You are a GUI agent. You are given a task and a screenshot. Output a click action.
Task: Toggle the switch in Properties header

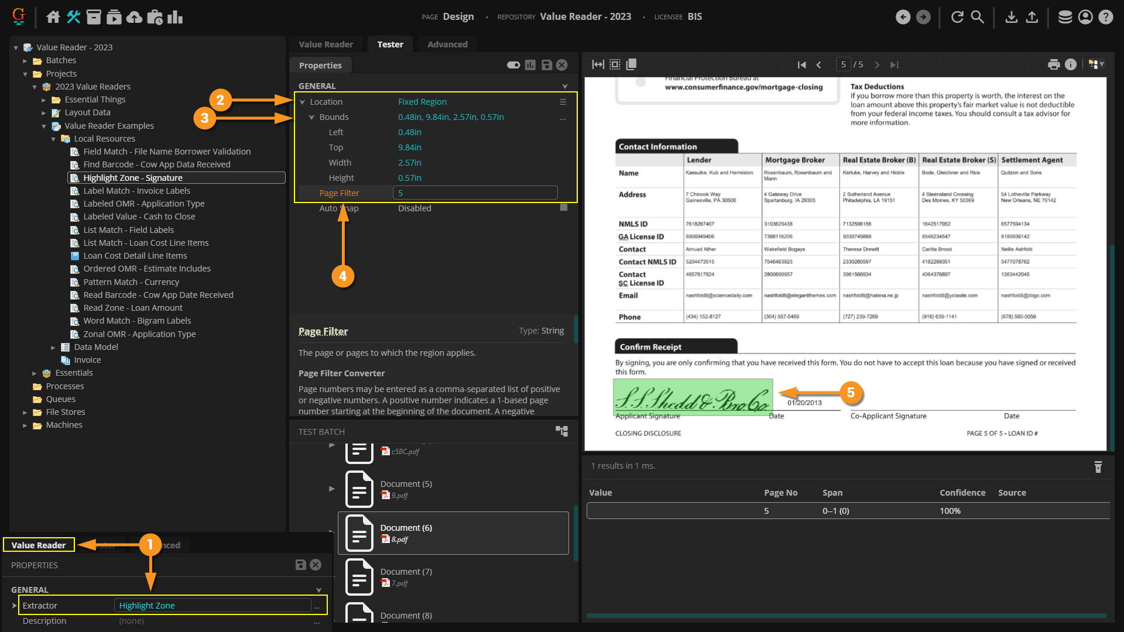pyautogui.click(x=513, y=65)
